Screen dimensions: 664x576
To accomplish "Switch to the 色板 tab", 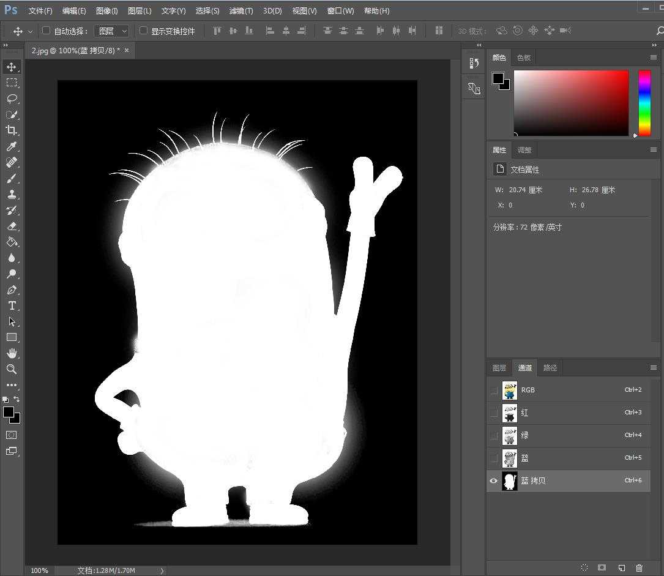I will click(524, 58).
